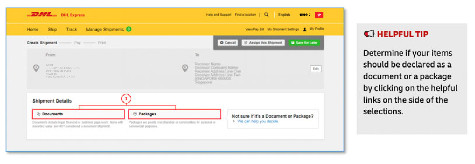475x164 pixels.
Task: Open Help and Support link
Action: click(x=219, y=15)
